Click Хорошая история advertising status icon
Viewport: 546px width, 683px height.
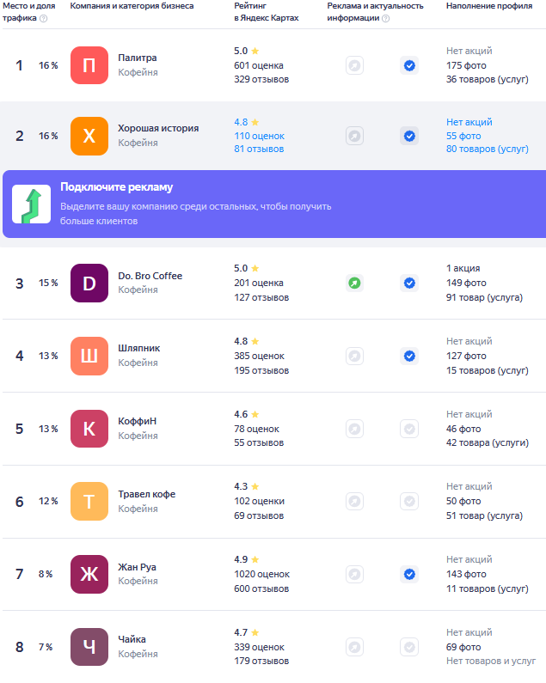pyautogui.click(x=354, y=136)
